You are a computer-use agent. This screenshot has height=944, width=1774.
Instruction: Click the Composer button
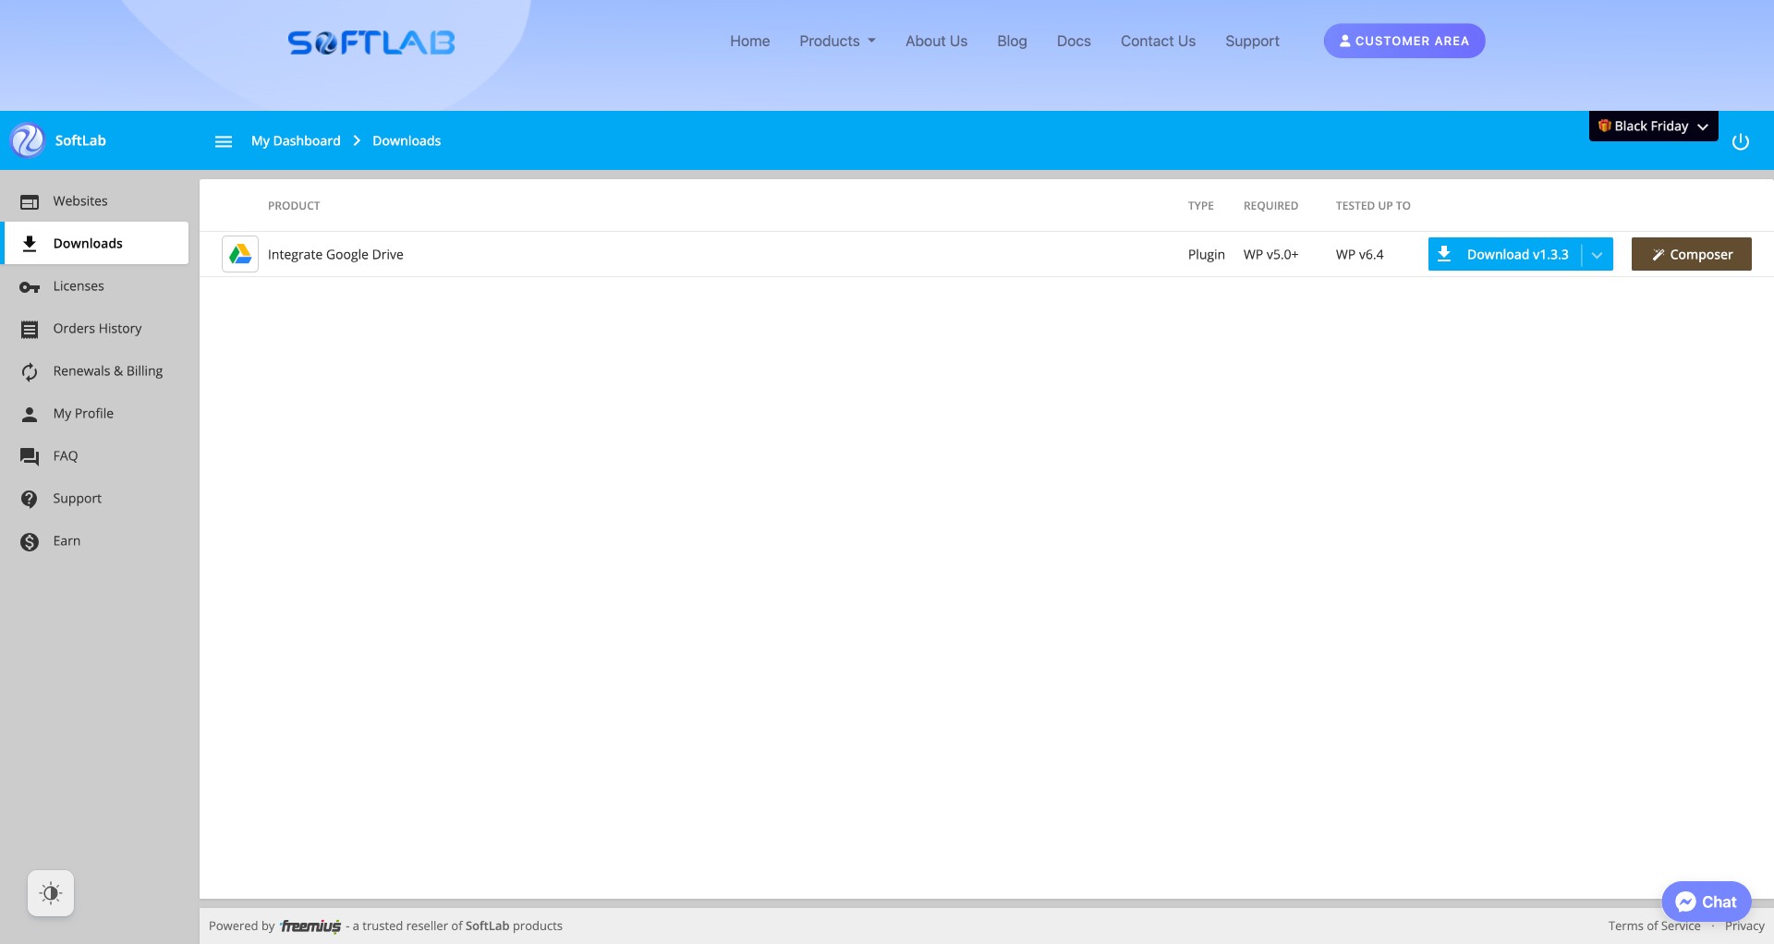pyautogui.click(x=1691, y=254)
